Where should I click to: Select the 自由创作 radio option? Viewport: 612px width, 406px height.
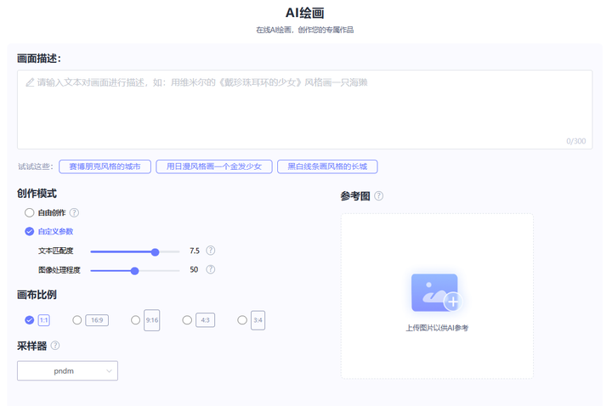coord(30,213)
